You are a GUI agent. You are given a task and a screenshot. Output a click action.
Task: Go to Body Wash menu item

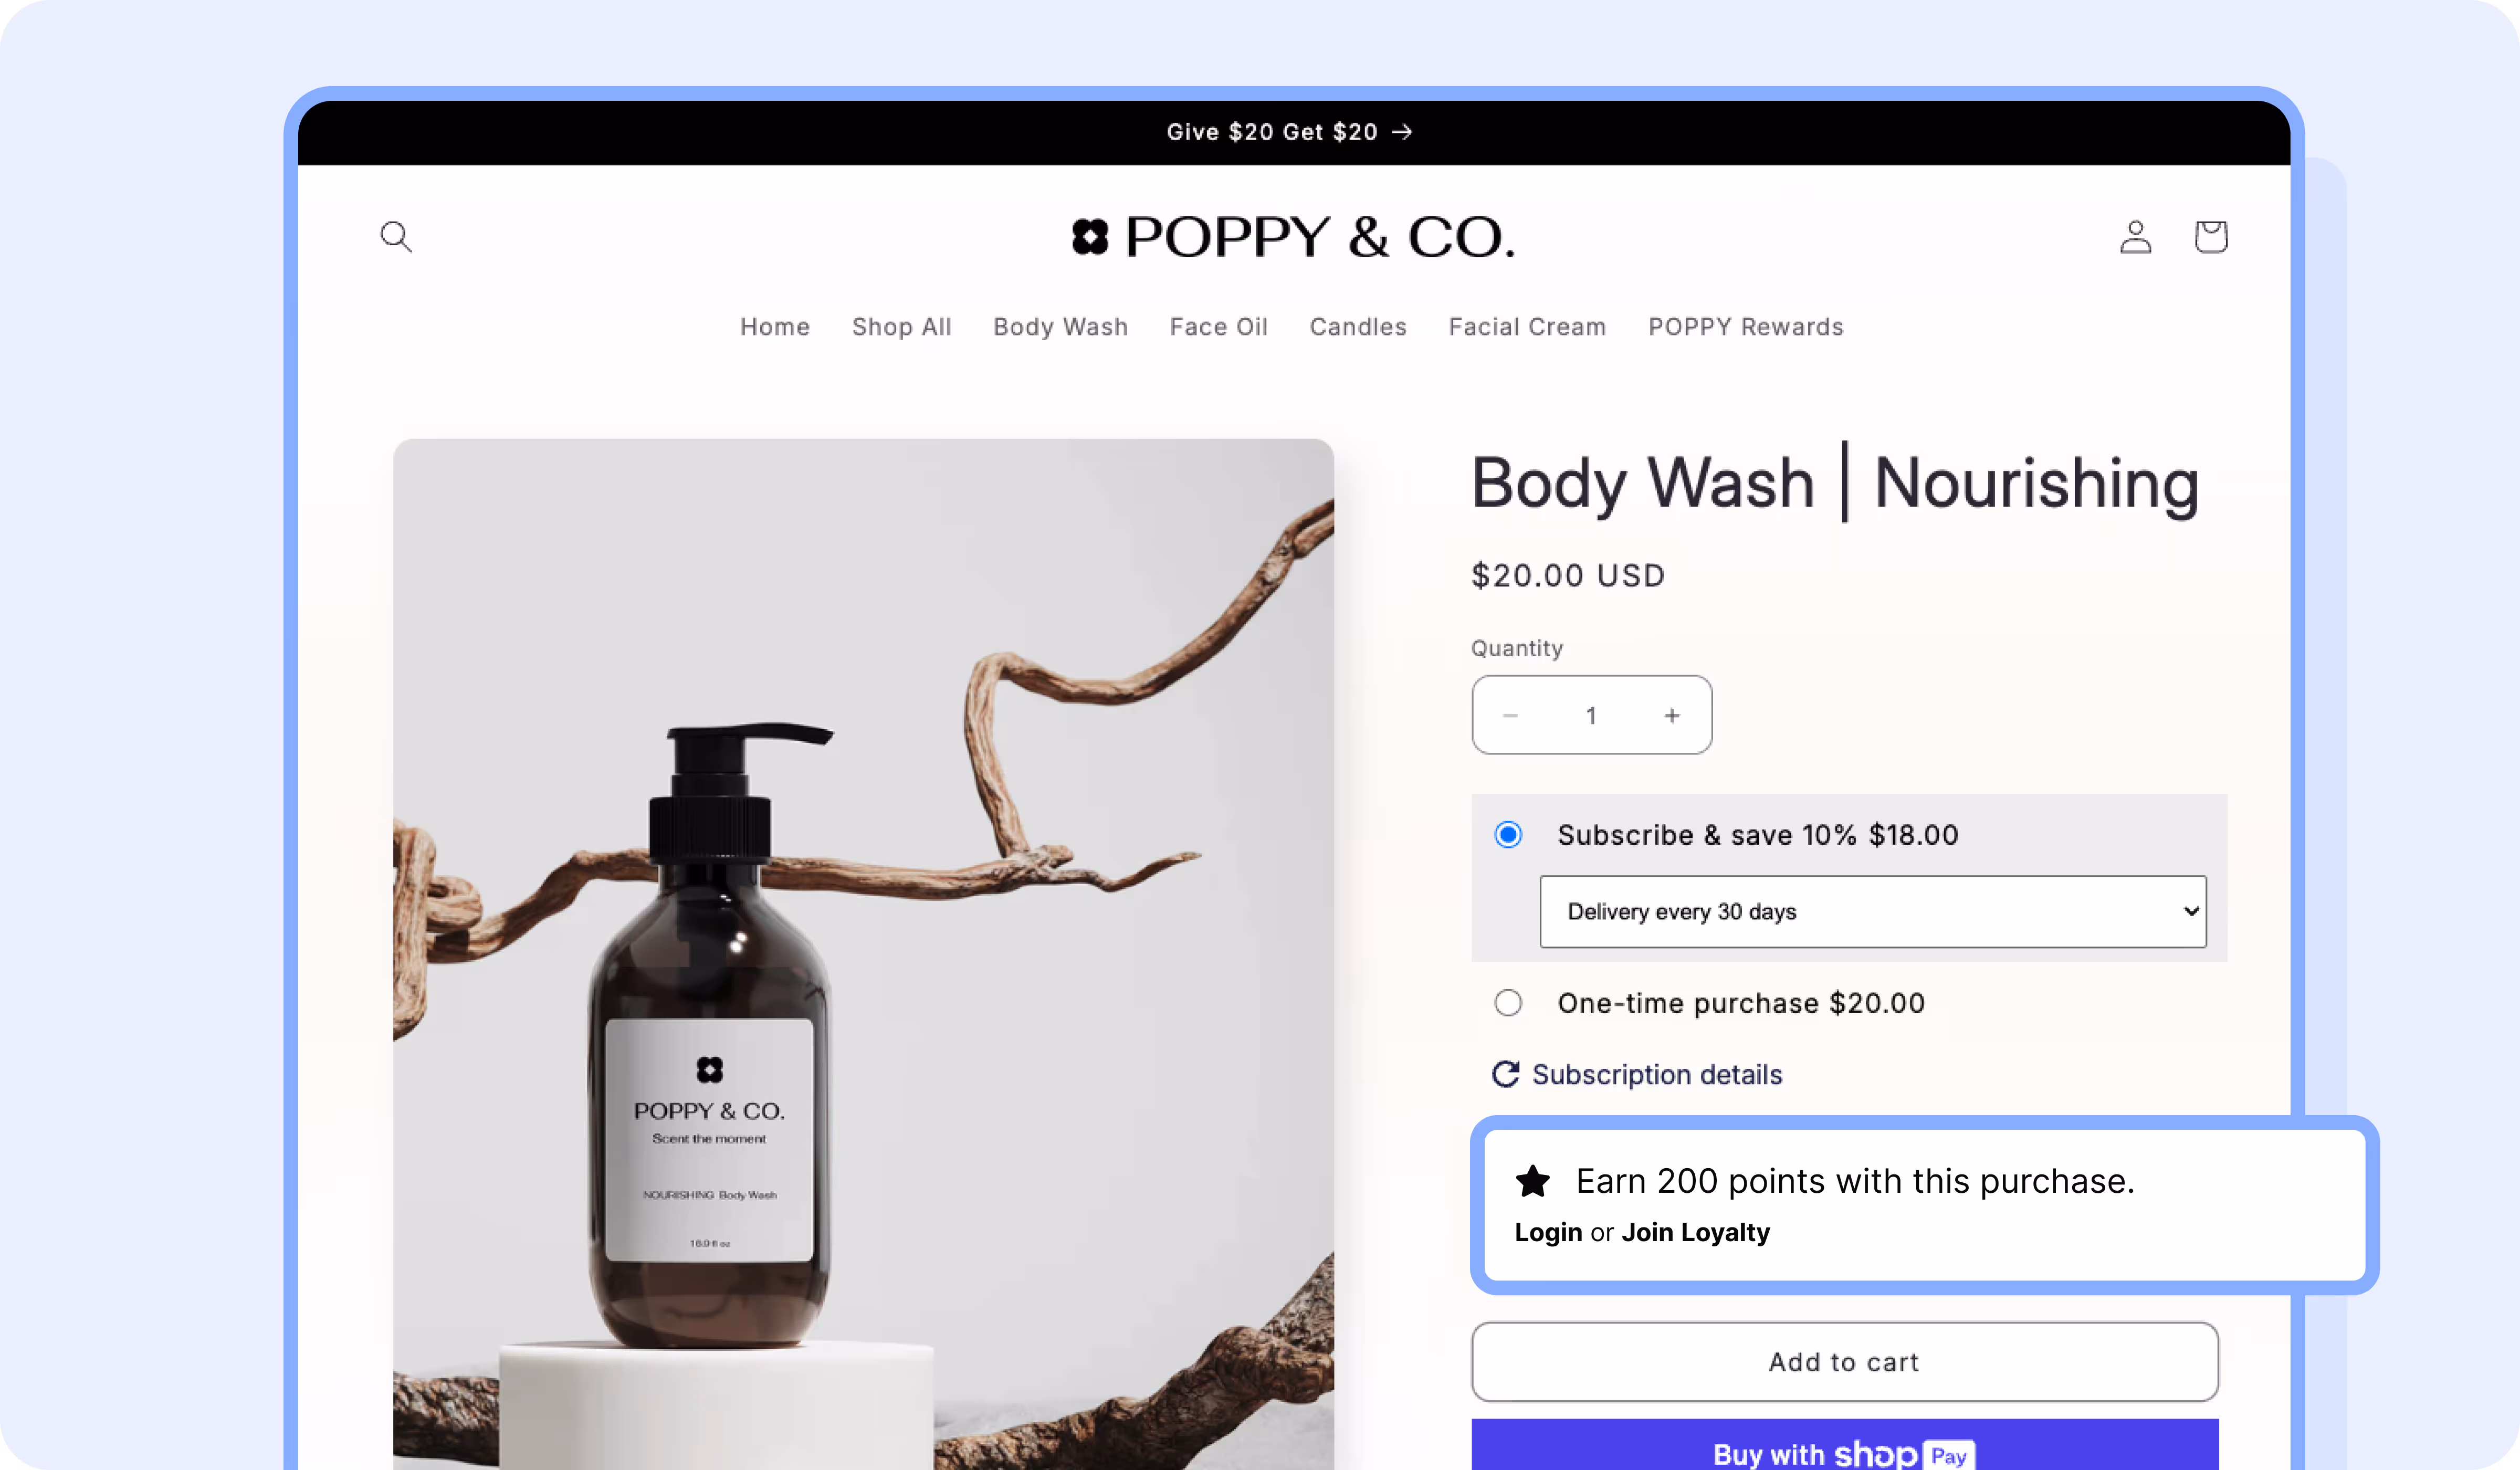[1060, 327]
